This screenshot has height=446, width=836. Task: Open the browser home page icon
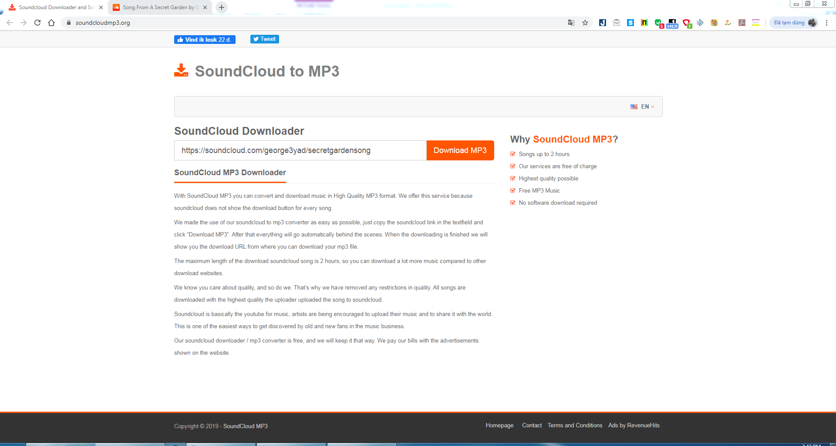coord(51,23)
